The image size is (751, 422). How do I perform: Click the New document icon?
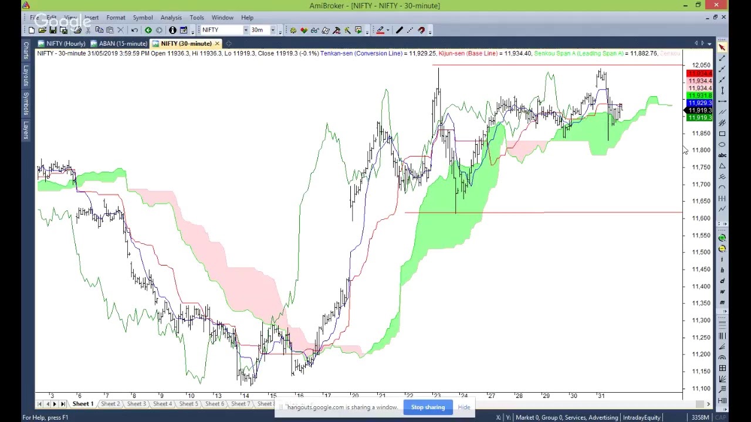[31, 30]
